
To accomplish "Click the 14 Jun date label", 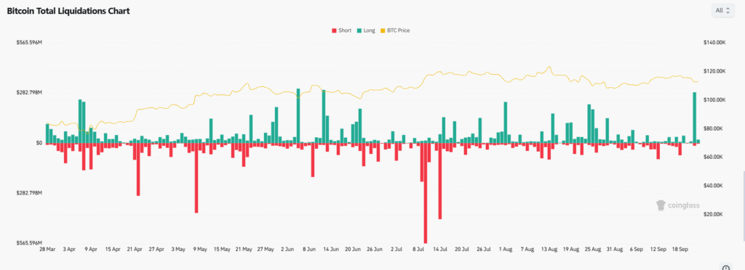I will coord(331,249).
